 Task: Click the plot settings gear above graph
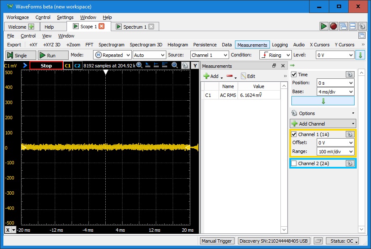pyautogui.click(x=184, y=66)
